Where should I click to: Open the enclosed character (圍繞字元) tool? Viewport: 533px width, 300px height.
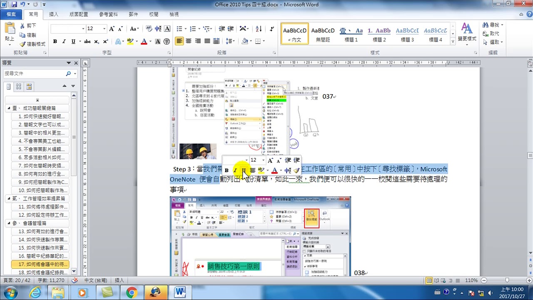(167, 41)
